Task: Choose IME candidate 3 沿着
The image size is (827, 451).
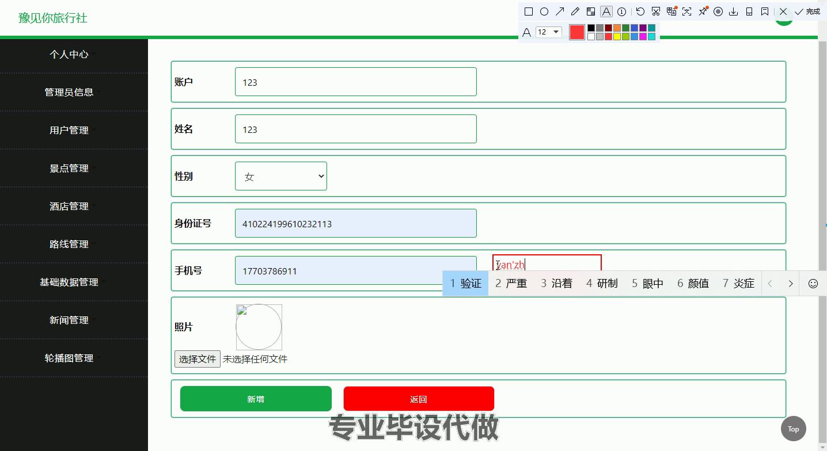Action: pyautogui.click(x=556, y=283)
